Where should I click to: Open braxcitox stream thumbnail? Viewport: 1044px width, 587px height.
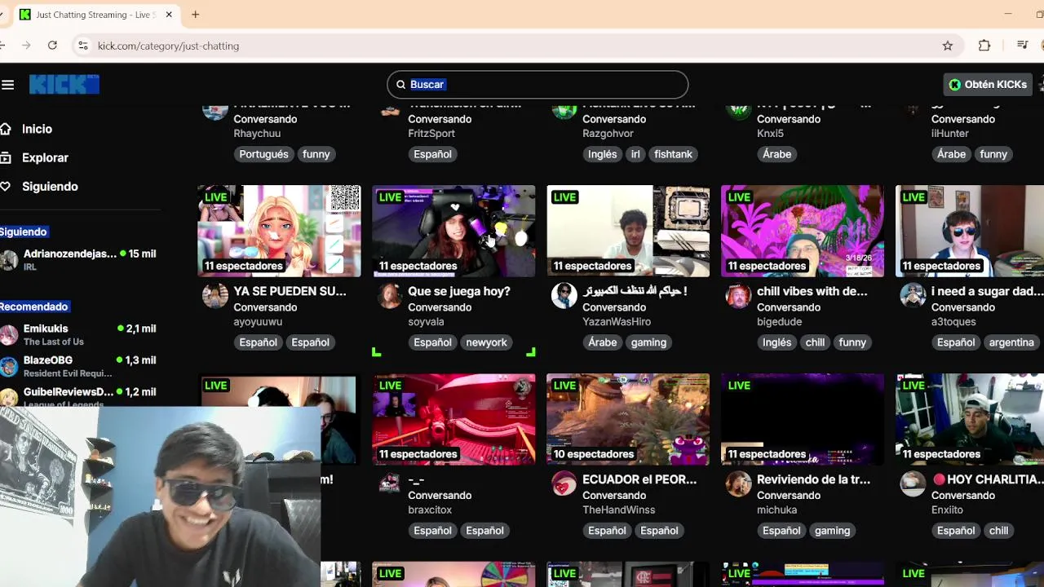click(453, 419)
